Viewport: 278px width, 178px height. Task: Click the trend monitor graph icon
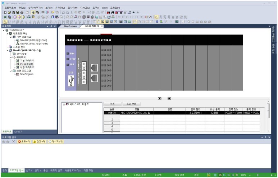[x=96, y=17]
